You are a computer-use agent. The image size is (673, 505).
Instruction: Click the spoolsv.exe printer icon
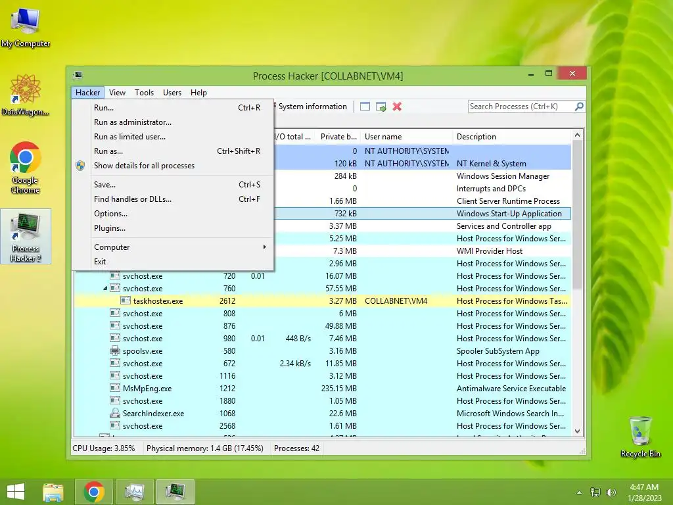[x=114, y=351]
